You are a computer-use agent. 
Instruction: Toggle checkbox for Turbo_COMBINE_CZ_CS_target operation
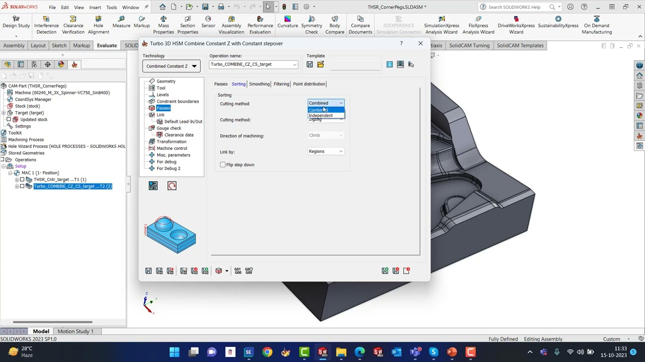22,186
